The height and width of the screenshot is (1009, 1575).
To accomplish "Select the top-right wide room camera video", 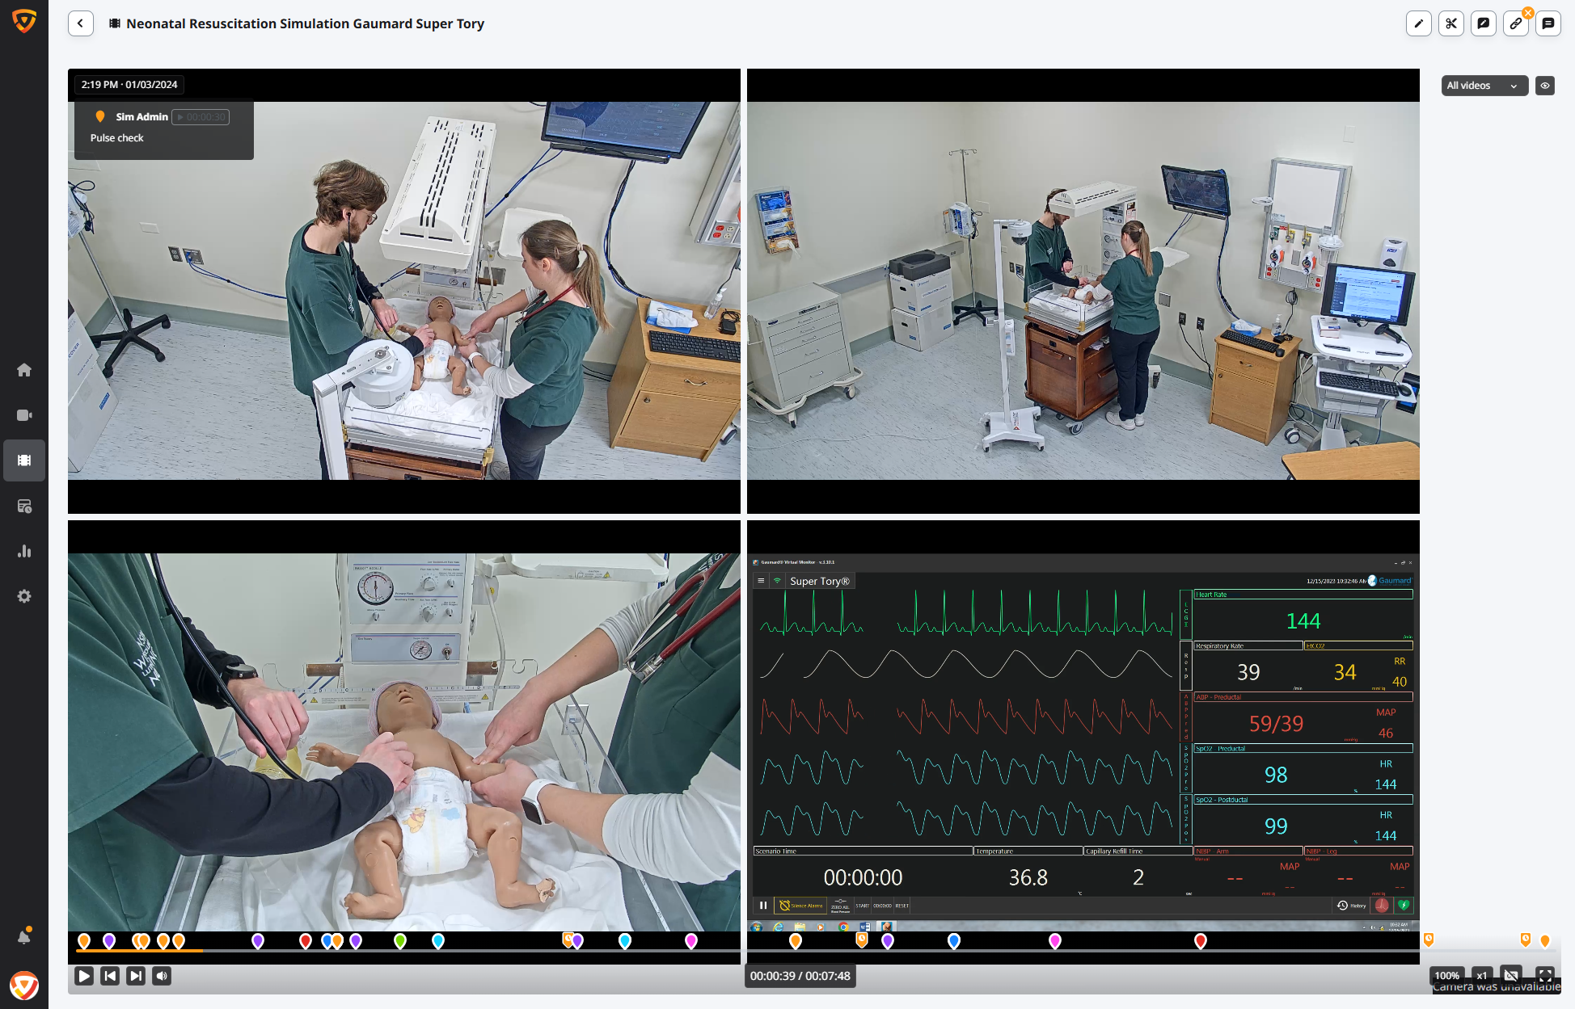I will 1083,291.
